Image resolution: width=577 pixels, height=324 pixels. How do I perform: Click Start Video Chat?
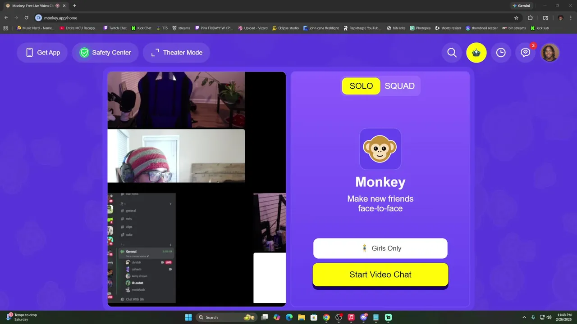380,274
